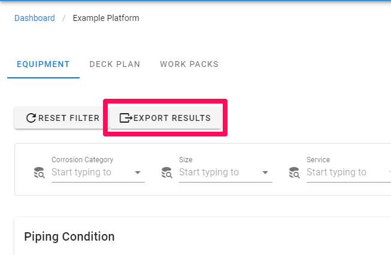Screen dimensions: 391x255
Task: Click the Corrosion Category filter search icon
Action: (x=39, y=174)
